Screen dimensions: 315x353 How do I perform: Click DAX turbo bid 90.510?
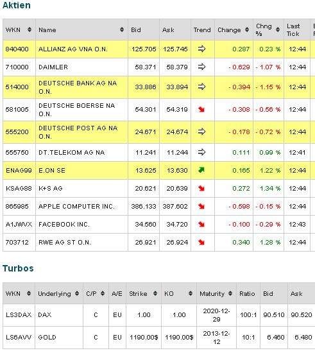click(274, 315)
